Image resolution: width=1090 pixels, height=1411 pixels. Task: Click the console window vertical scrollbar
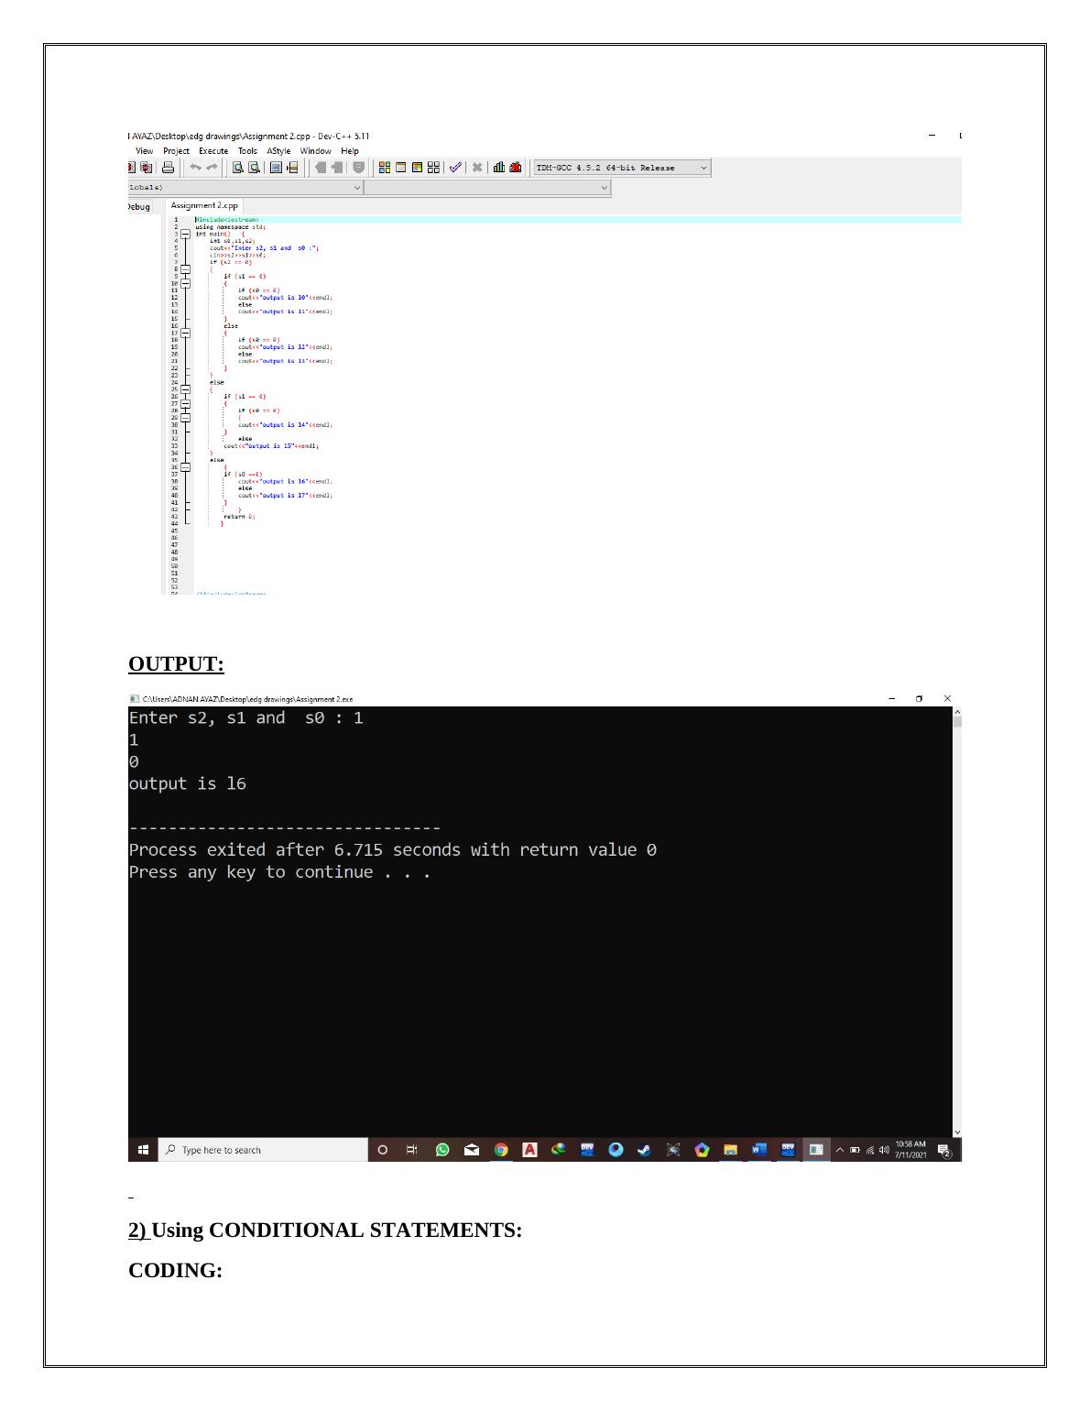tap(957, 916)
